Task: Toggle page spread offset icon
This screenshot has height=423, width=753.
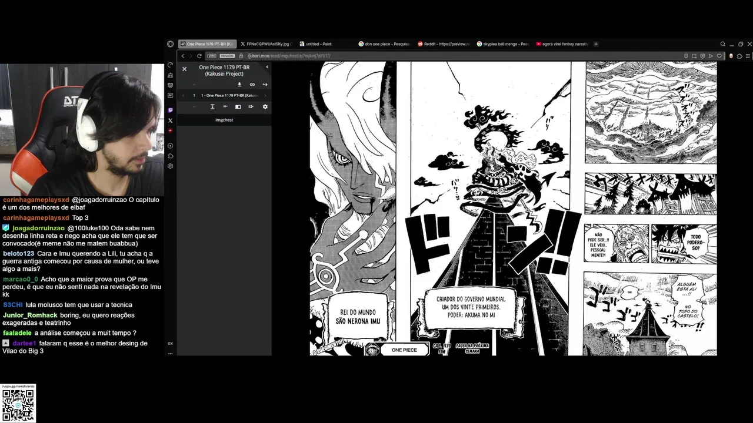Action: (251, 107)
